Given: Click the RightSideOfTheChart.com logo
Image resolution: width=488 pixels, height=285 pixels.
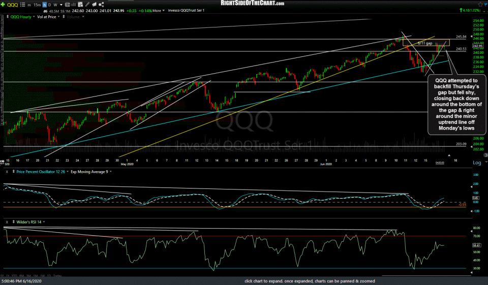Looking at the screenshot, I should 253,3.
